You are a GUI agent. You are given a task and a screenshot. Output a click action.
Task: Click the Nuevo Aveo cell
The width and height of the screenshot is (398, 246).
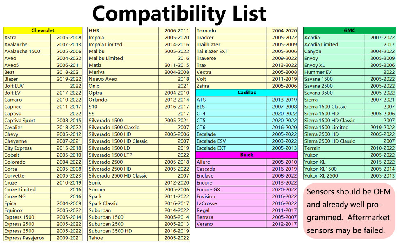(123, 79)
